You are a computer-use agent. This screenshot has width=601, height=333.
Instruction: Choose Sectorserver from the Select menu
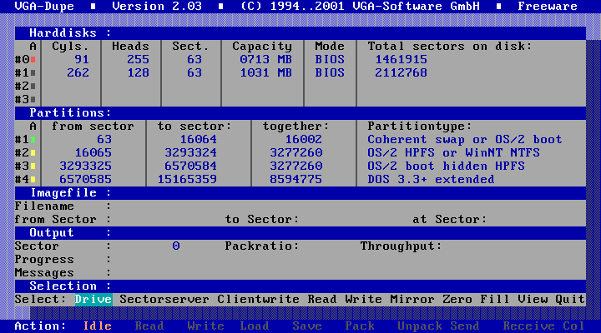pyautogui.click(x=164, y=300)
